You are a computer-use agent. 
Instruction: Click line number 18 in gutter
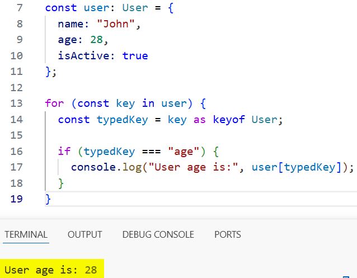[17, 183]
